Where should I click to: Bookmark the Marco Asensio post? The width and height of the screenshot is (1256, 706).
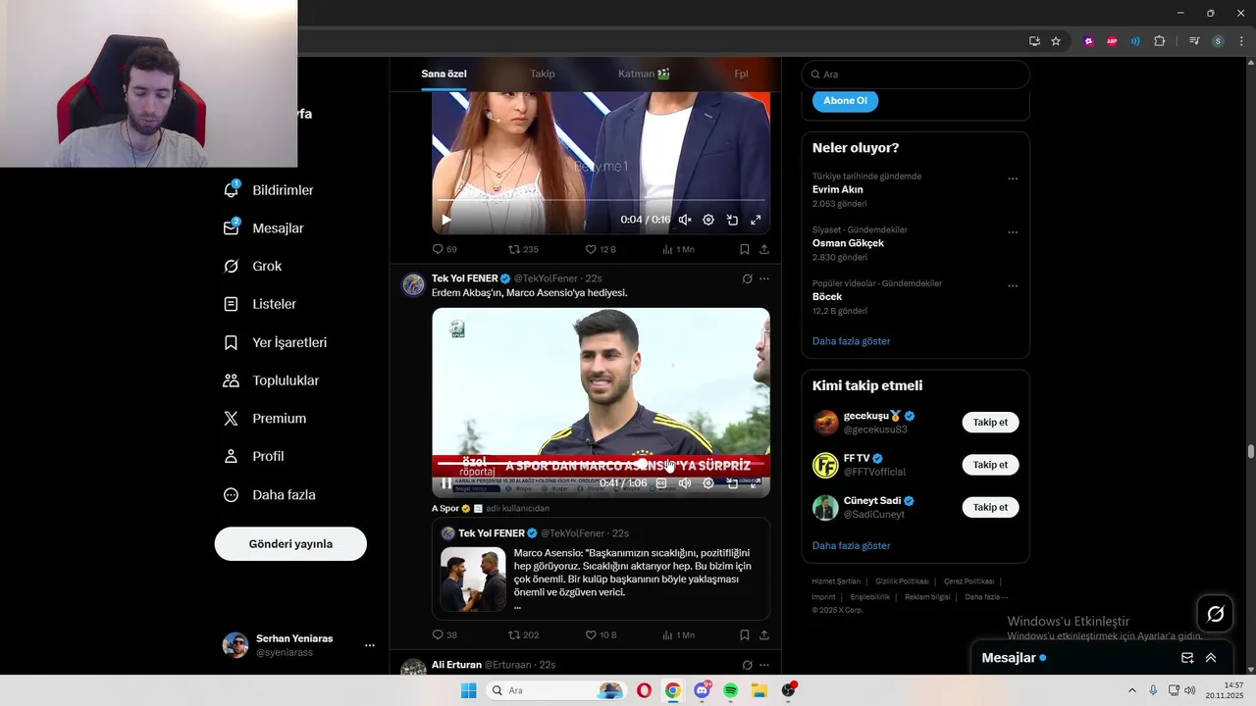click(745, 634)
